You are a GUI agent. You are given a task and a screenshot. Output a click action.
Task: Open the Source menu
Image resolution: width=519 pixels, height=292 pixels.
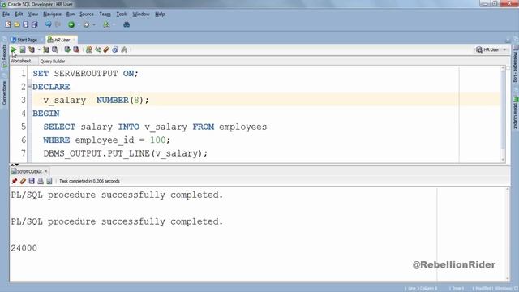tap(87, 15)
